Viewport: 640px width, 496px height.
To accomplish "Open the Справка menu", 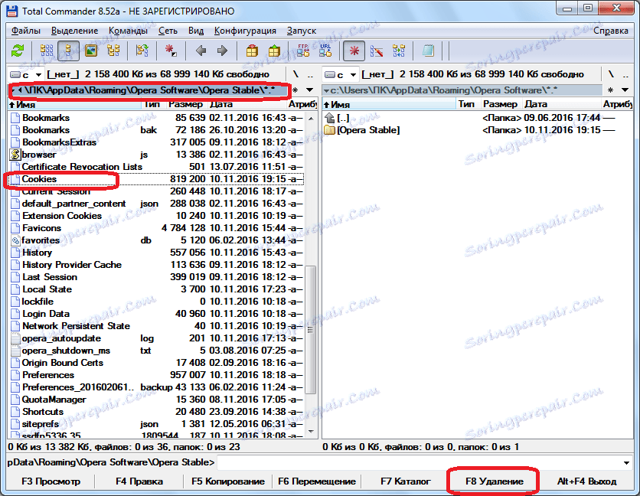I will (x=611, y=31).
